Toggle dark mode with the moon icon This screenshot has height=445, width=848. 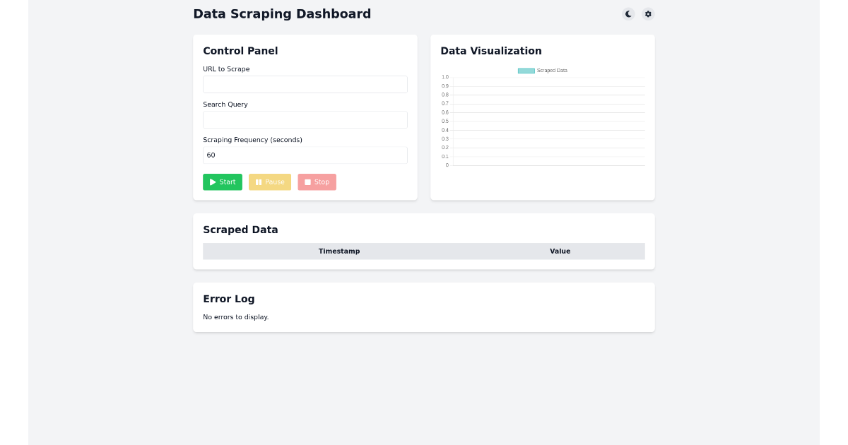[628, 14]
